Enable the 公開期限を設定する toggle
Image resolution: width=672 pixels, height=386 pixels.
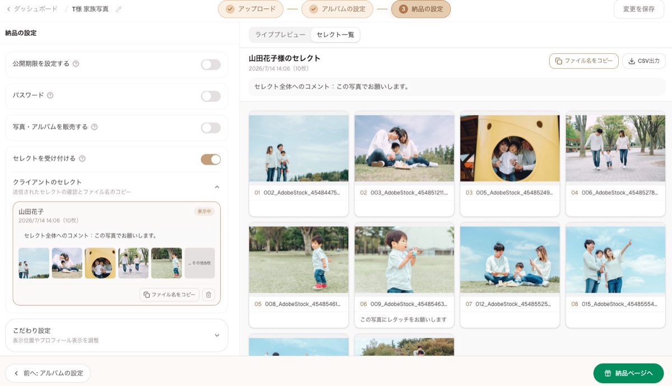coord(211,64)
